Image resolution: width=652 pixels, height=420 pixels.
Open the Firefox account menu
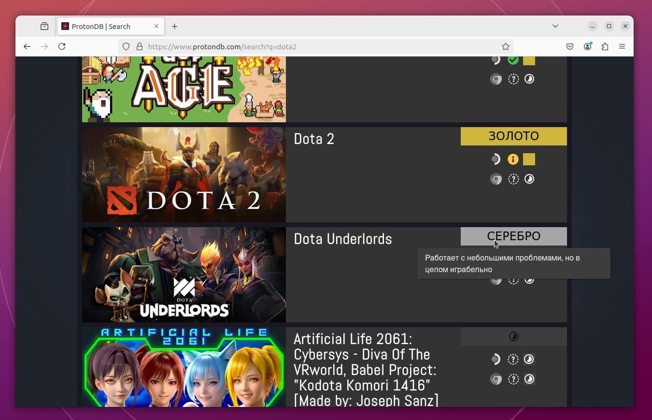[x=588, y=46]
